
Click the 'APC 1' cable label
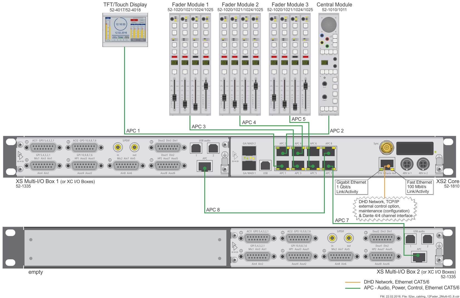133,131
